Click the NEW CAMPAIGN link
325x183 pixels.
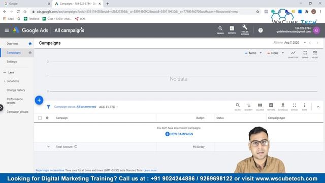point(179,134)
